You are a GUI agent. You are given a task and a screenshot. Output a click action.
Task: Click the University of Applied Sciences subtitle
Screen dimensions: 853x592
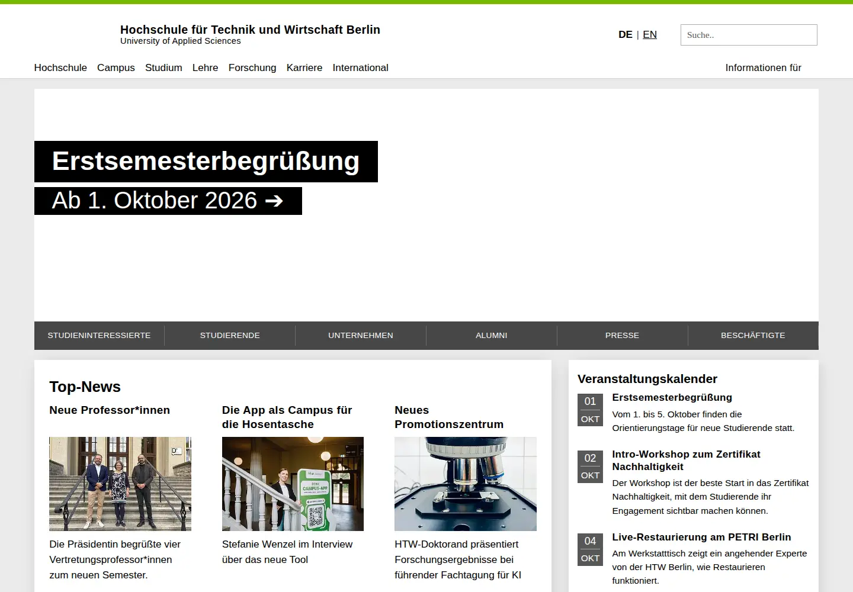pos(181,41)
